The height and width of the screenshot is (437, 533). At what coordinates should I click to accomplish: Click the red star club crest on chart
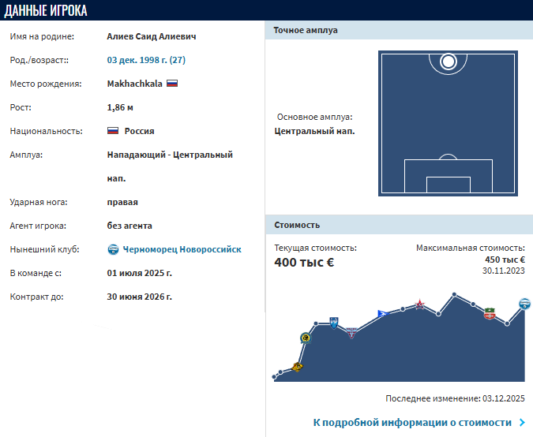click(421, 305)
